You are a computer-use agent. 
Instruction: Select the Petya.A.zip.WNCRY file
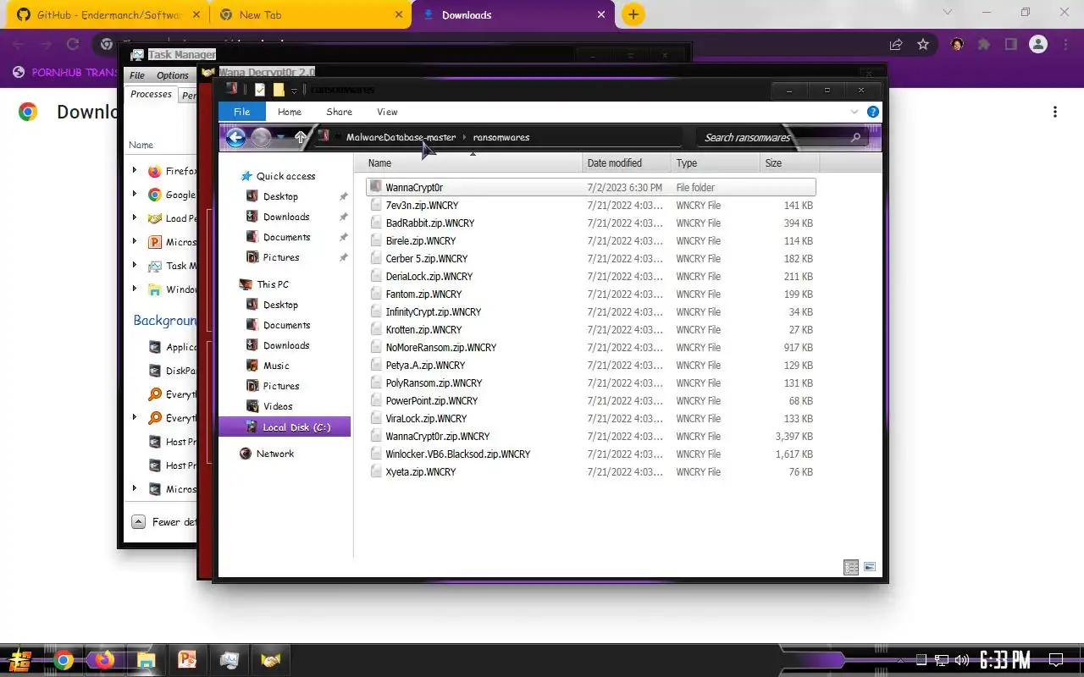click(591, 365)
